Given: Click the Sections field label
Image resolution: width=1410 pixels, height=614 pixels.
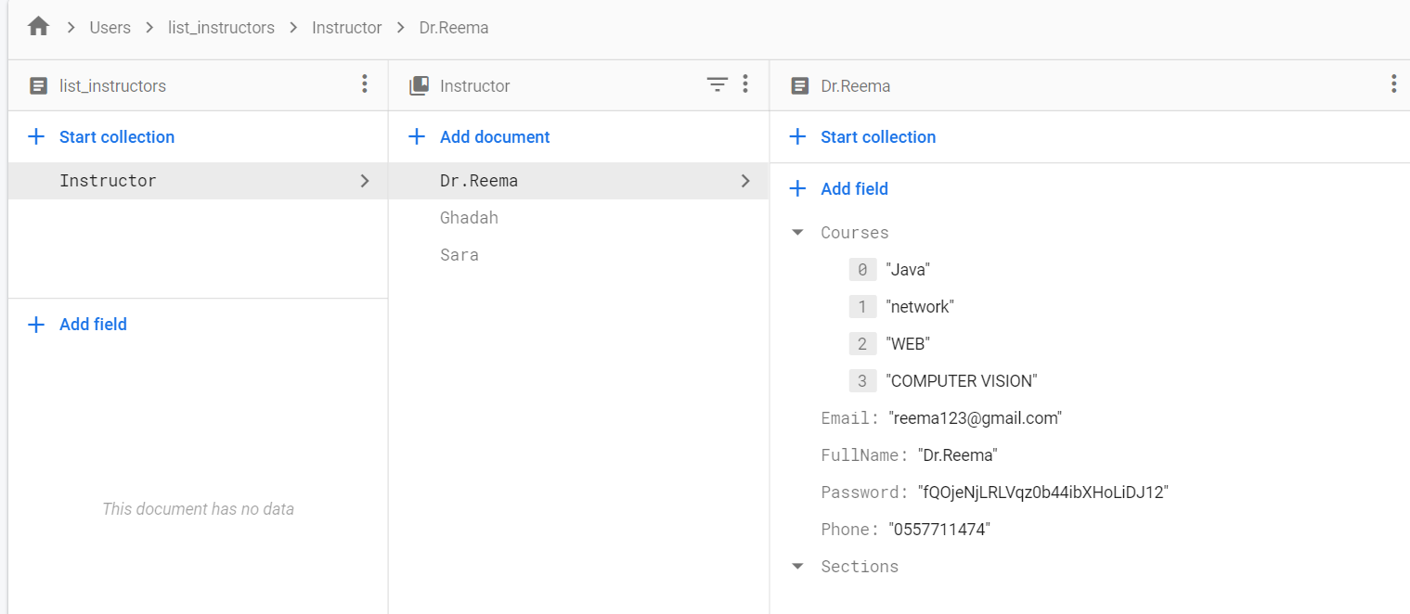Looking at the screenshot, I should (x=860, y=566).
